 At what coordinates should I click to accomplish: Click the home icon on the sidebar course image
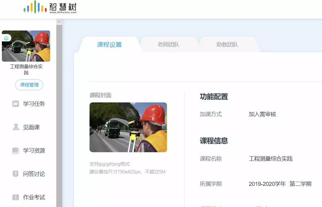click(6, 38)
